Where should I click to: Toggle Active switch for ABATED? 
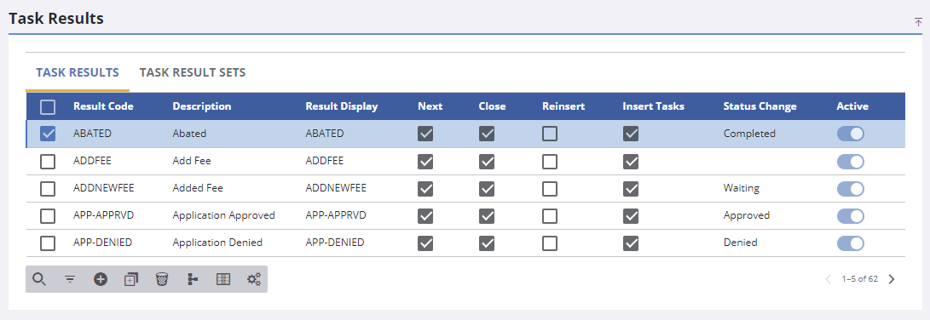pyautogui.click(x=851, y=134)
